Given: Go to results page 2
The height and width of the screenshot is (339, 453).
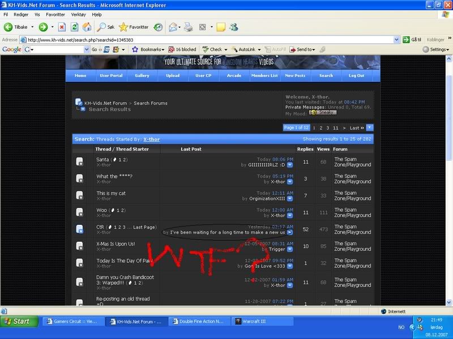Looking at the screenshot, I should tap(320, 128).
